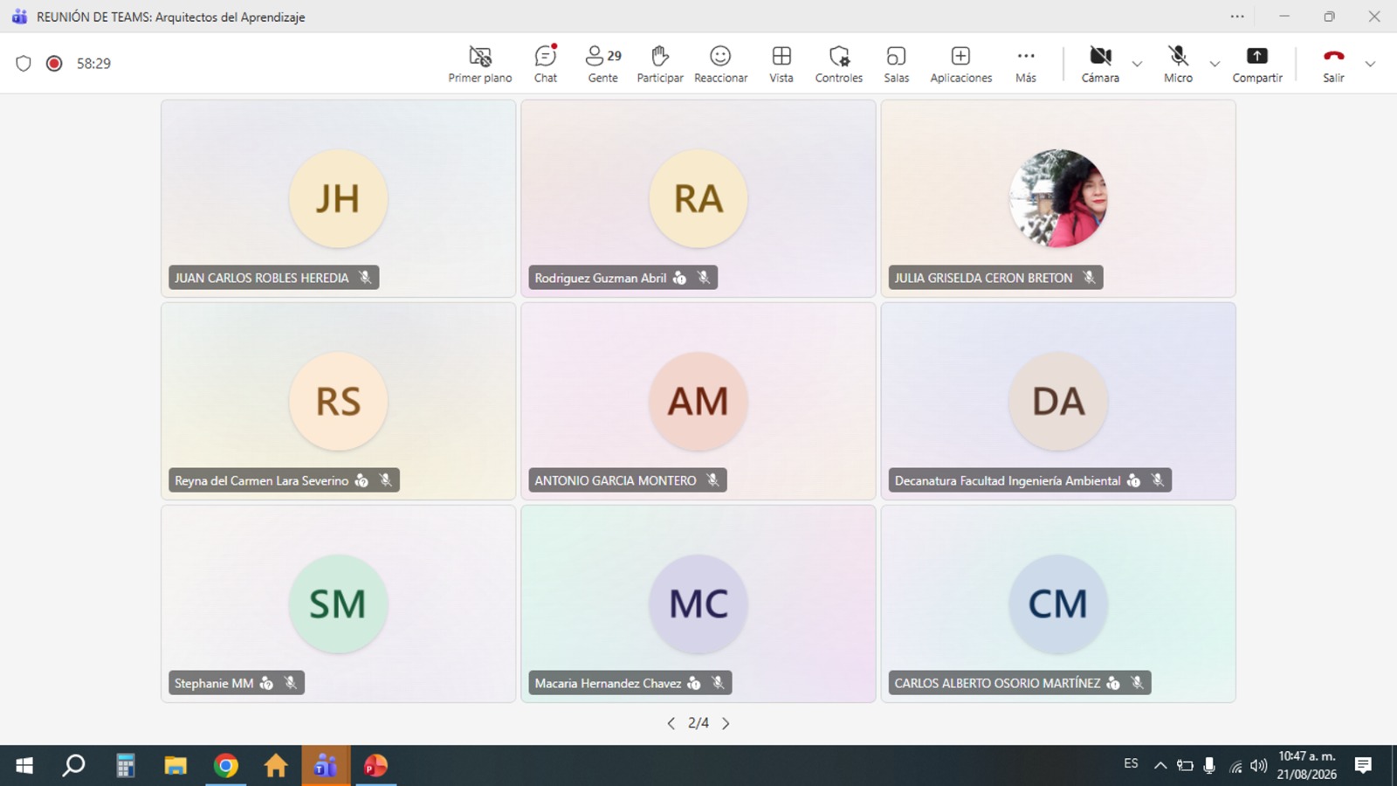Viewport: 1397px width, 786px height.
Task: Open the Chat panel
Action: [x=546, y=64]
